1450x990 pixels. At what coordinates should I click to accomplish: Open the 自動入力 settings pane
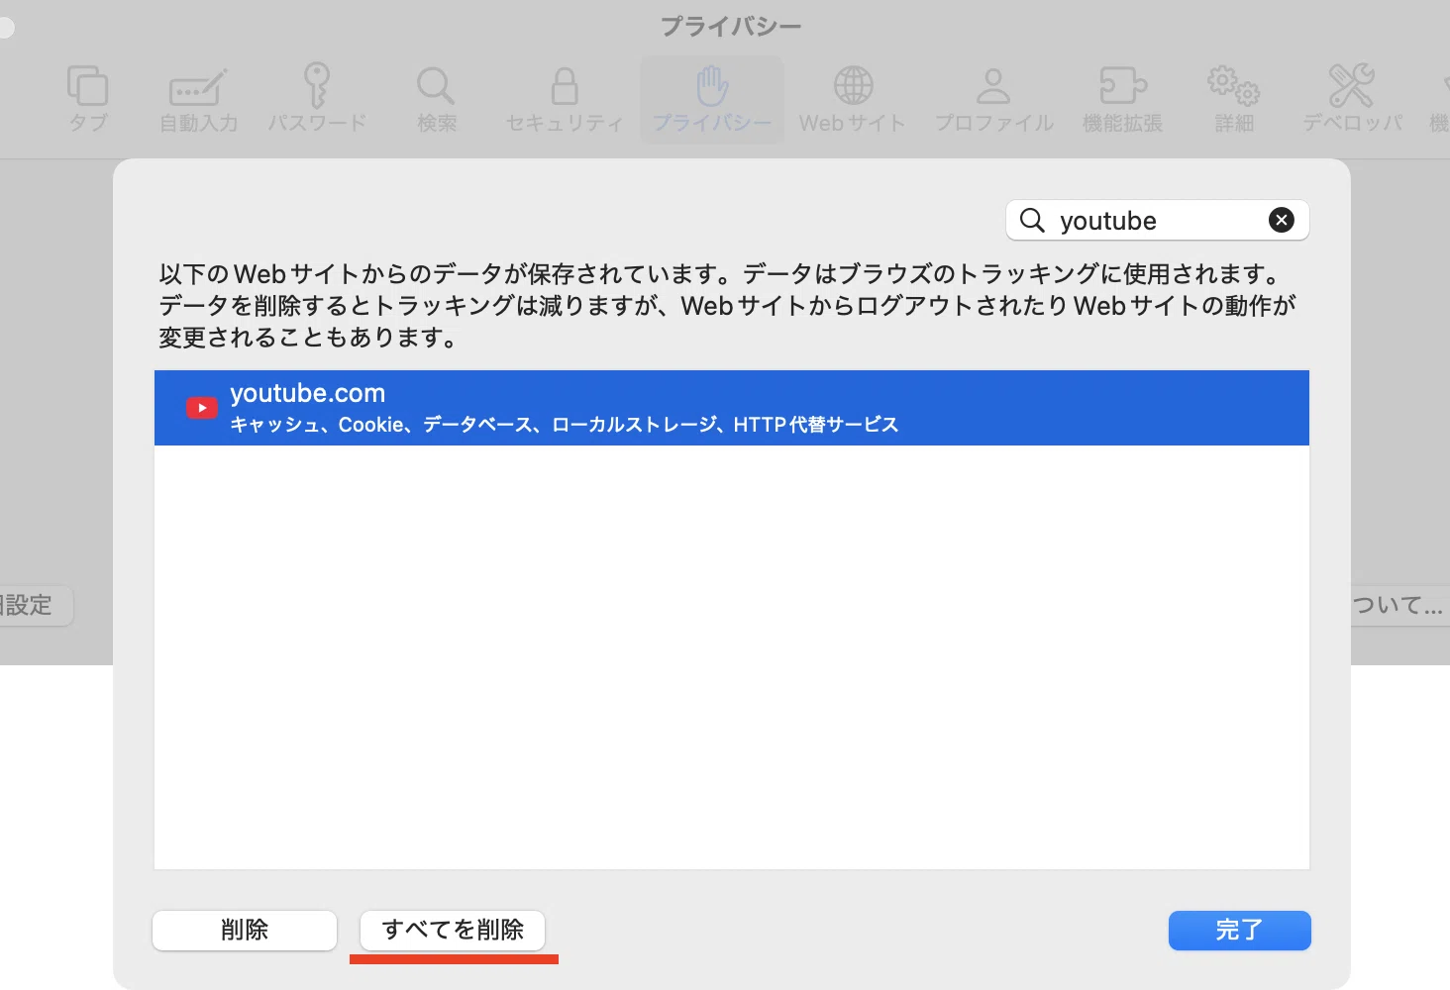coord(199,99)
